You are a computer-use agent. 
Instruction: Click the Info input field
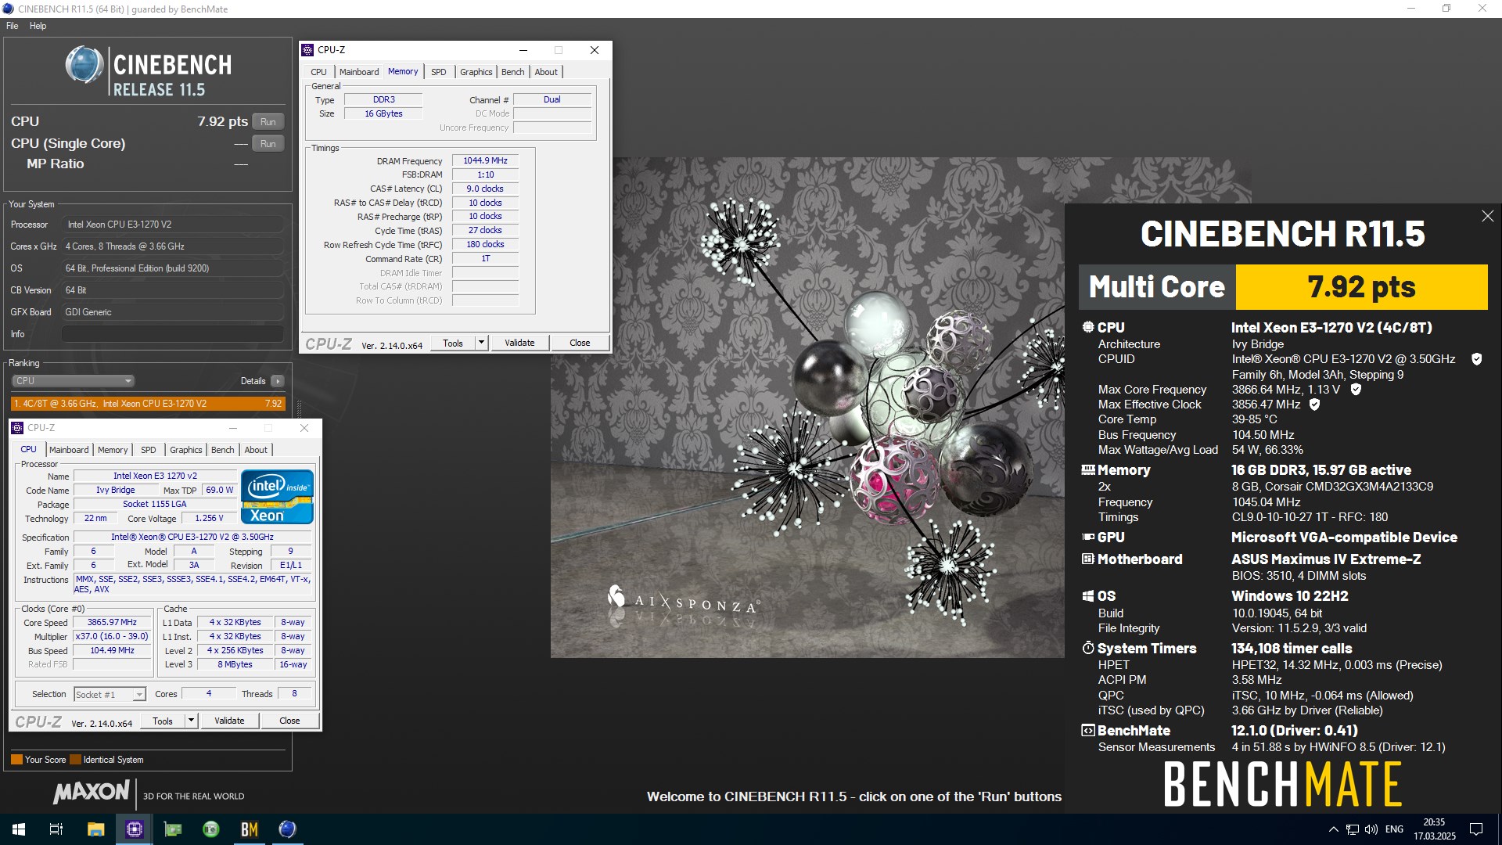coord(173,334)
